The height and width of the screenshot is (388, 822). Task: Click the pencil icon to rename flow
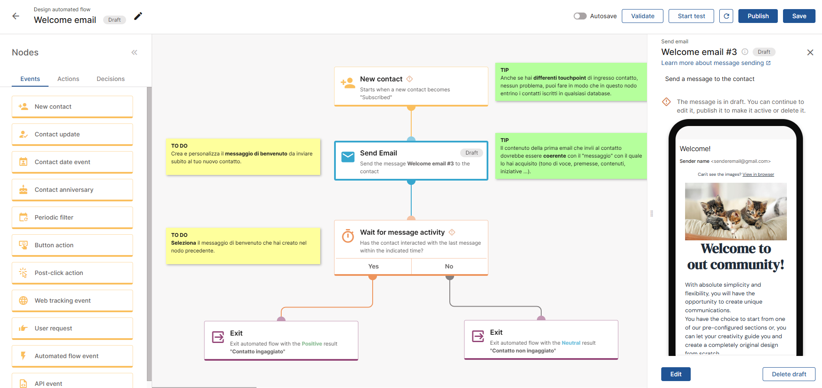pyautogui.click(x=138, y=16)
